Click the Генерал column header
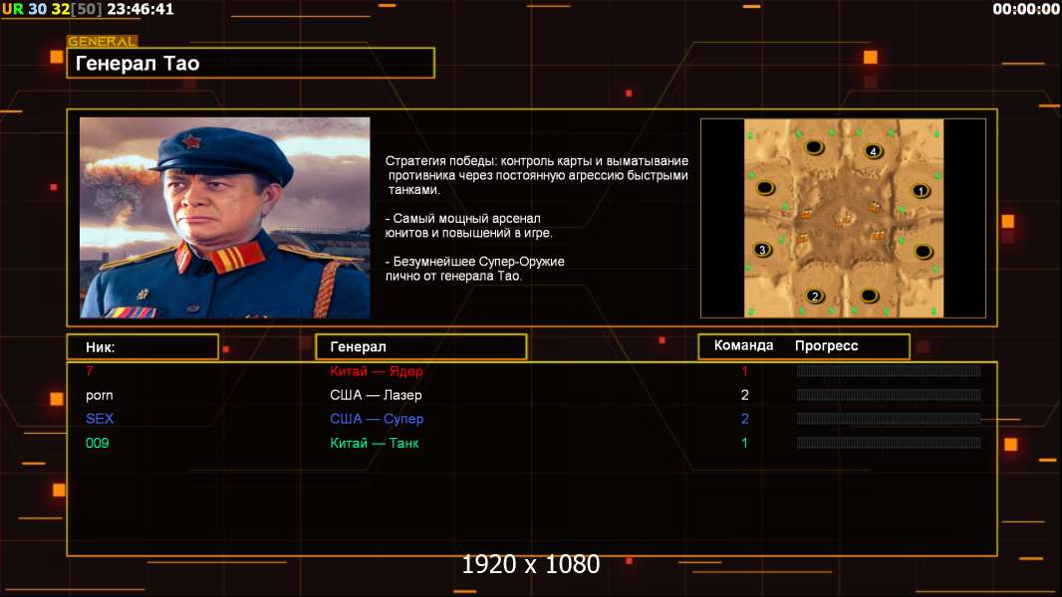This screenshot has width=1062, height=597. tap(420, 347)
